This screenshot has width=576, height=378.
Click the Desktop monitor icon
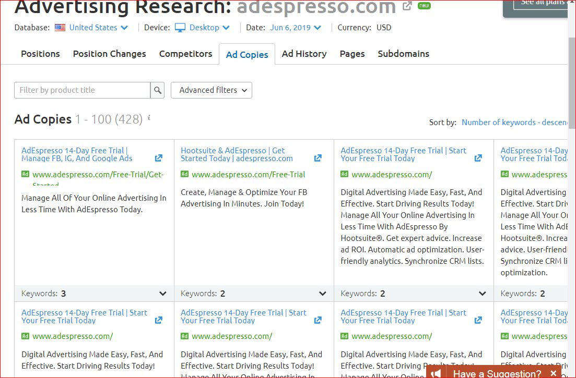180,28
